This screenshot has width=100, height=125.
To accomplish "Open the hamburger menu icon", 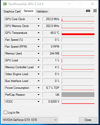I will click(95, 11).
